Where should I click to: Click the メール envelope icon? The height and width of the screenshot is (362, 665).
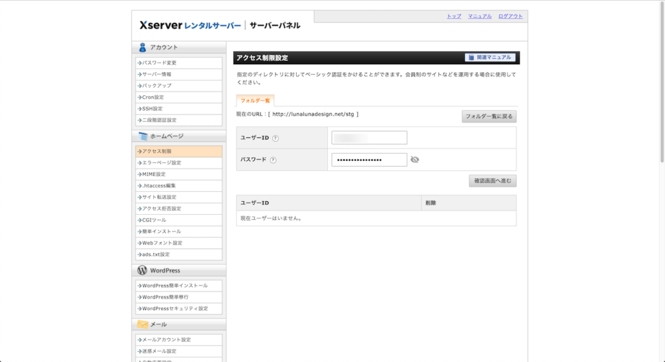[142, 324]
